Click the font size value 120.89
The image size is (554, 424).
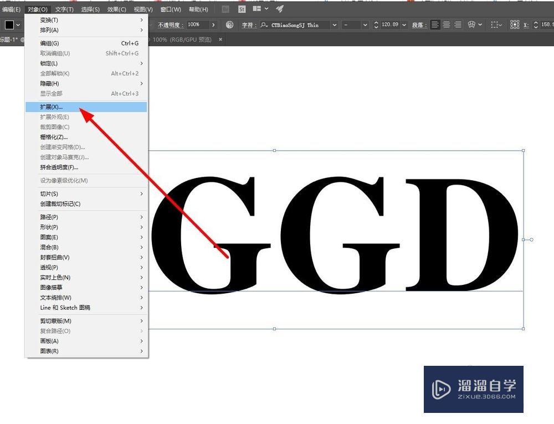390,25
